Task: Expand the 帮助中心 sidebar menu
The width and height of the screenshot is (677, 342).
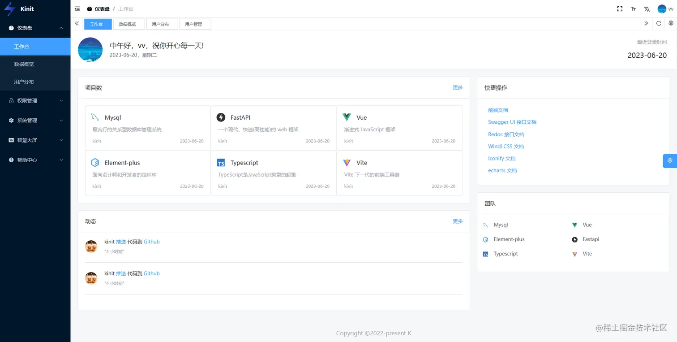Action: pos(35,160)
